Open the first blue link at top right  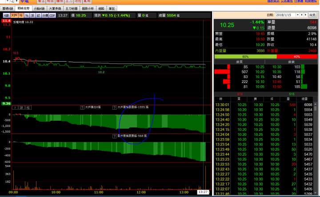tap(273, 1)
